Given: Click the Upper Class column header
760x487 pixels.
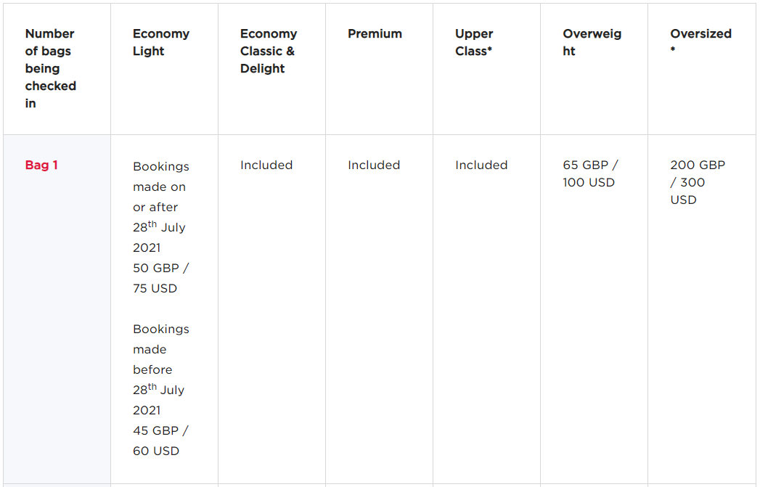Looking at the screenshot, I should click(474, 42).
